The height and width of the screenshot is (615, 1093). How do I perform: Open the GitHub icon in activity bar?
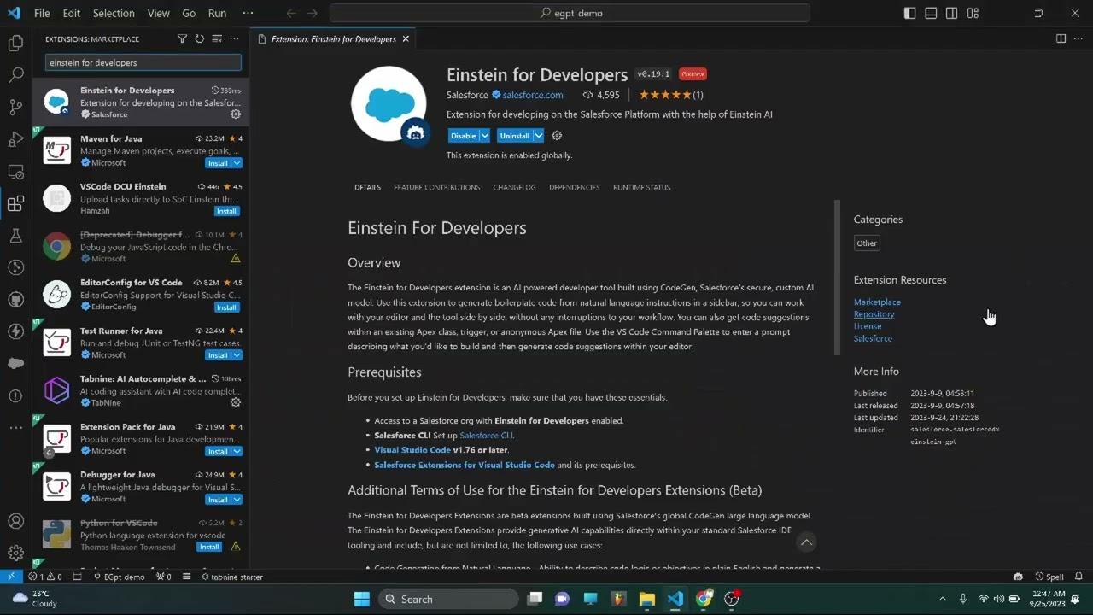click(x=15, y=300)
